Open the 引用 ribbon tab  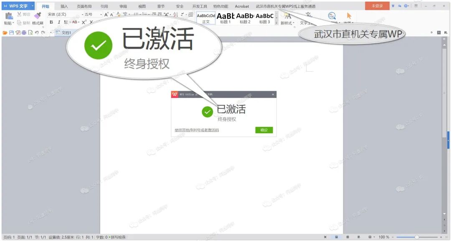tap(104, 6)
